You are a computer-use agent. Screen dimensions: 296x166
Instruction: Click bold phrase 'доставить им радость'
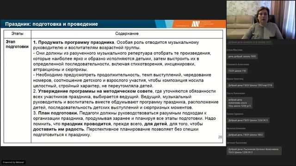[59, 129]
